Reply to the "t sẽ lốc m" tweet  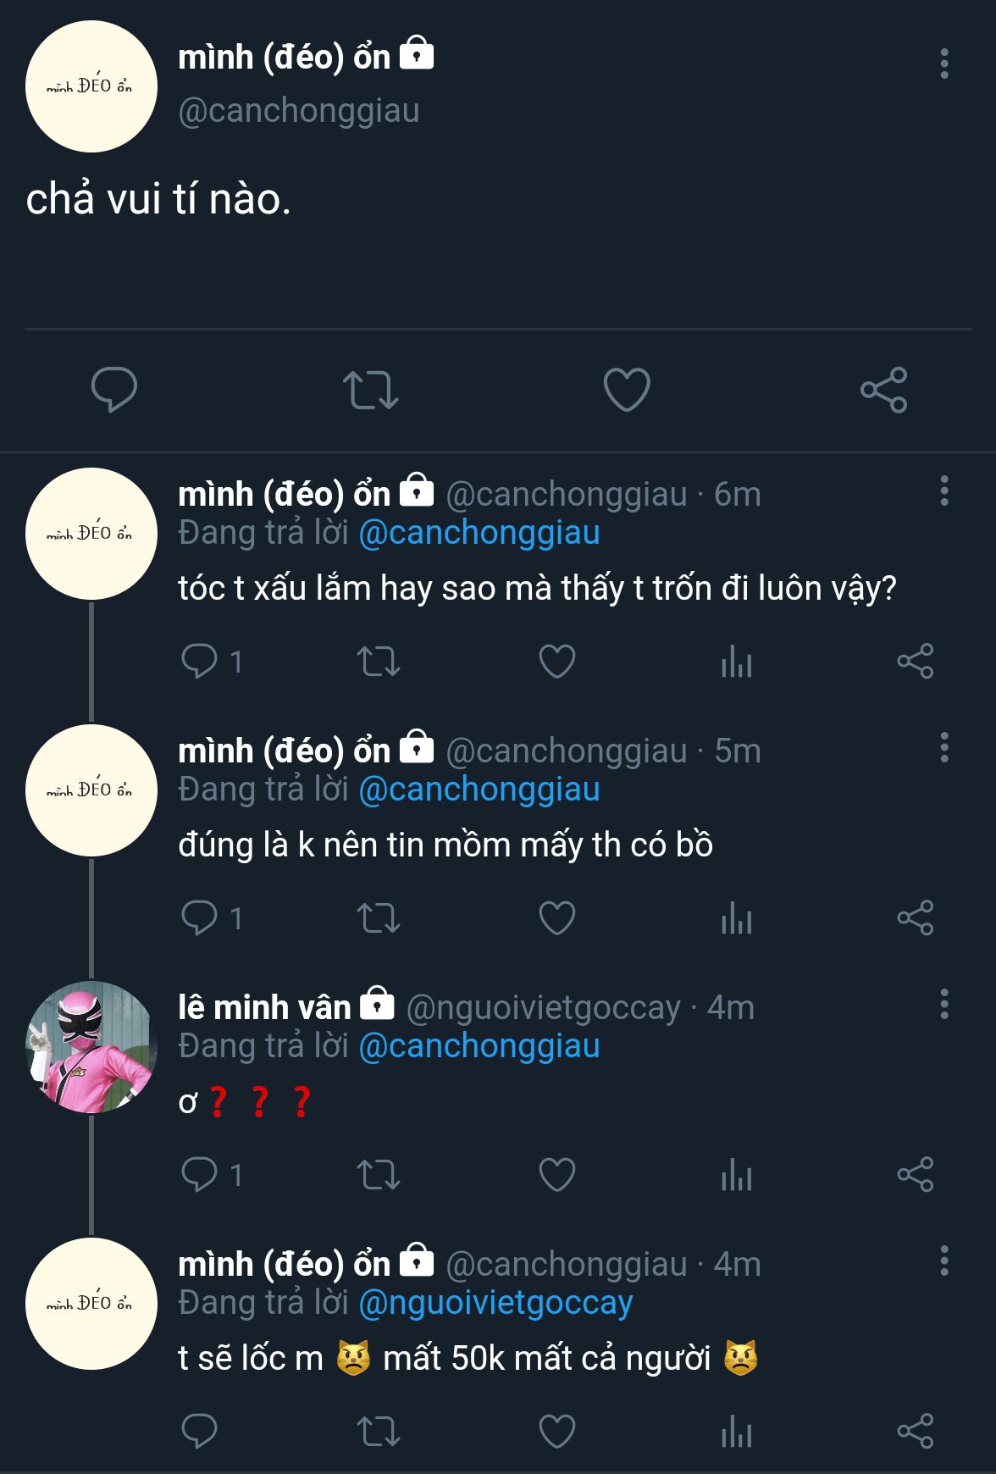[200, 1432]
